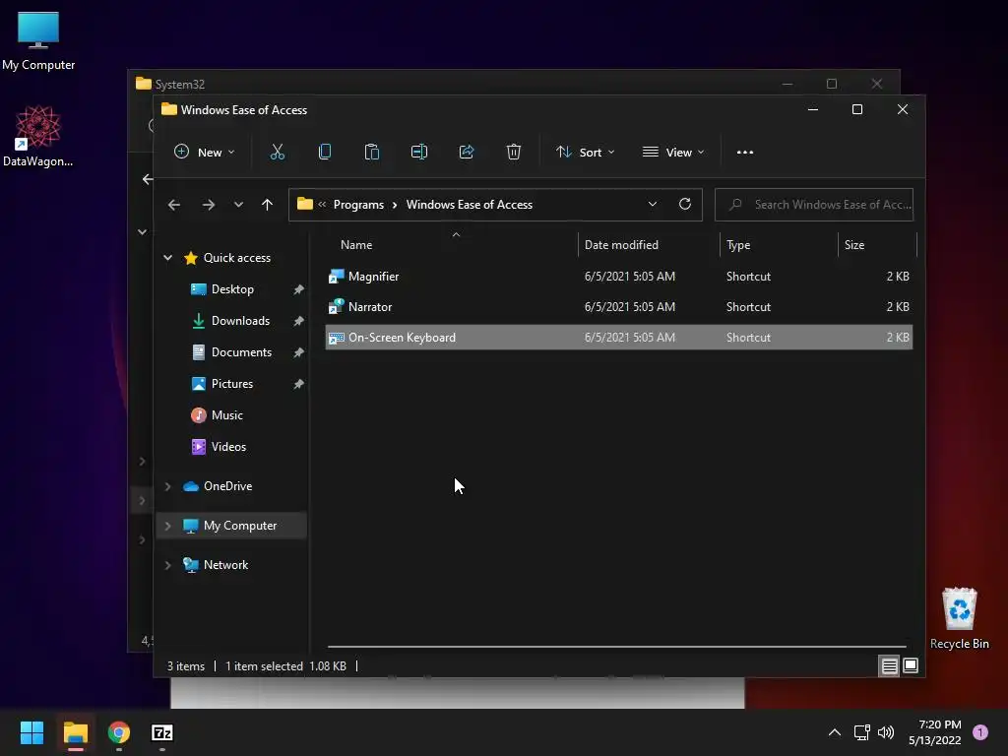This screenshot has width=1008, height=756.
Task: Select the On-Screen Keyboard shortcut
Action: (x=618, y=338)
